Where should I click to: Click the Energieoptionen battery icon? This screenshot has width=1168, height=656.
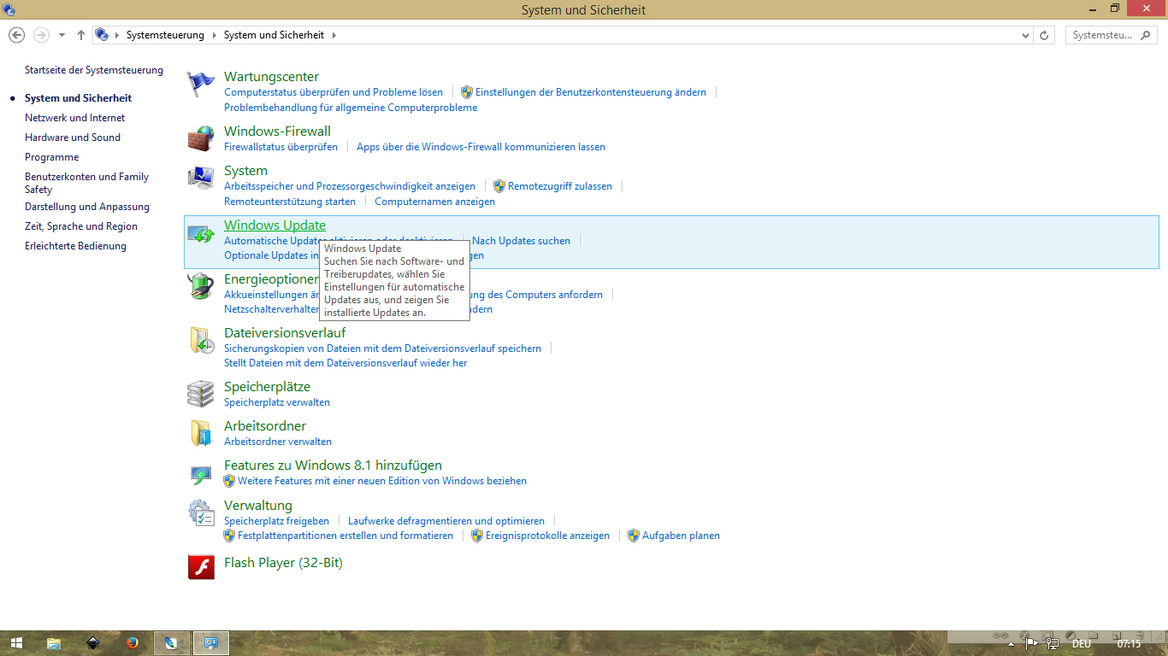pyautogui.click(x=201, y=286)
